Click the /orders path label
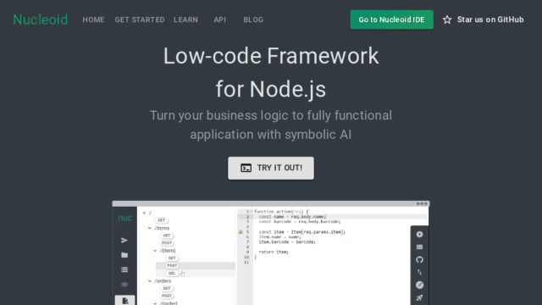 [x=163, y=281]
